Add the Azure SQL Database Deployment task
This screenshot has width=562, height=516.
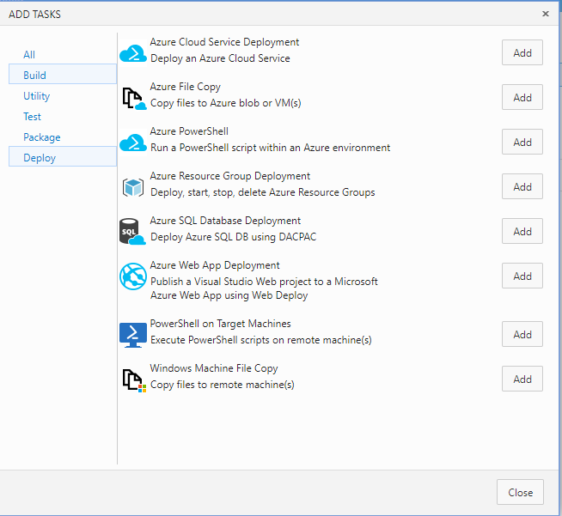pyautogui.click(x=522, y=231)
